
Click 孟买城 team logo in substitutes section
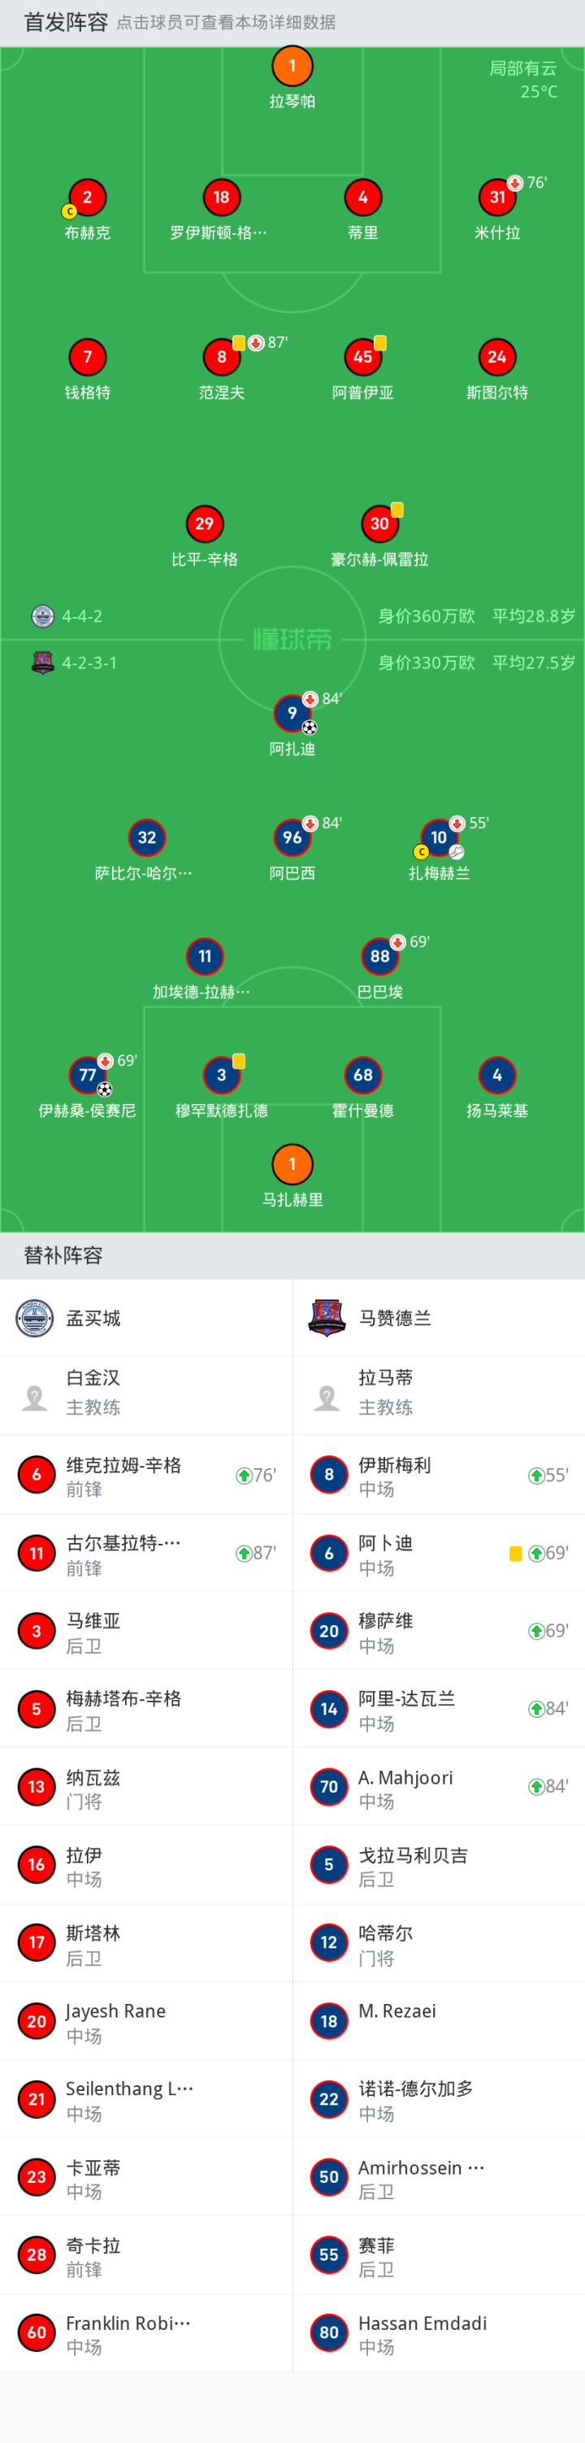(35, 1317)
